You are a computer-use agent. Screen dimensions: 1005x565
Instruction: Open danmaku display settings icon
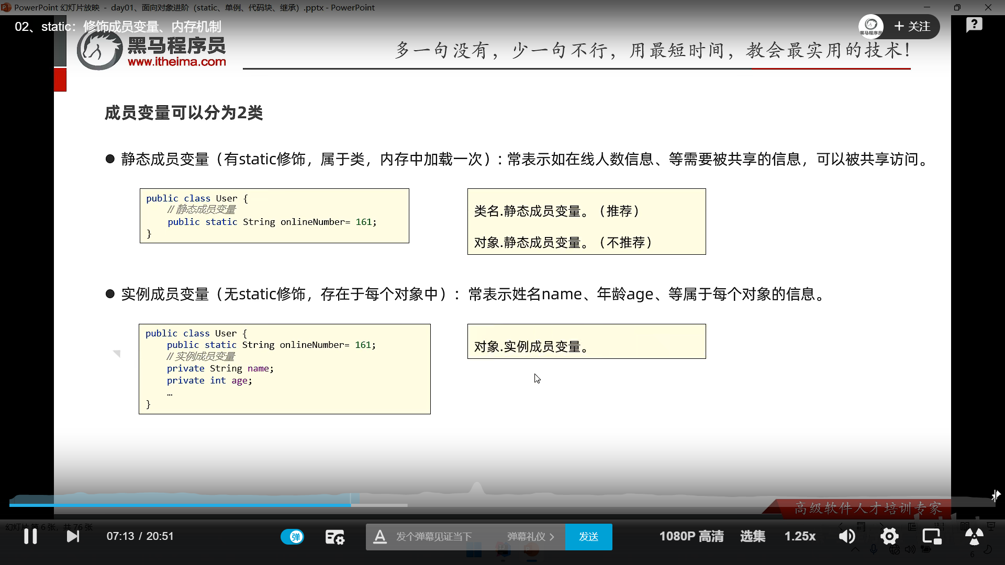pos(334,537)
